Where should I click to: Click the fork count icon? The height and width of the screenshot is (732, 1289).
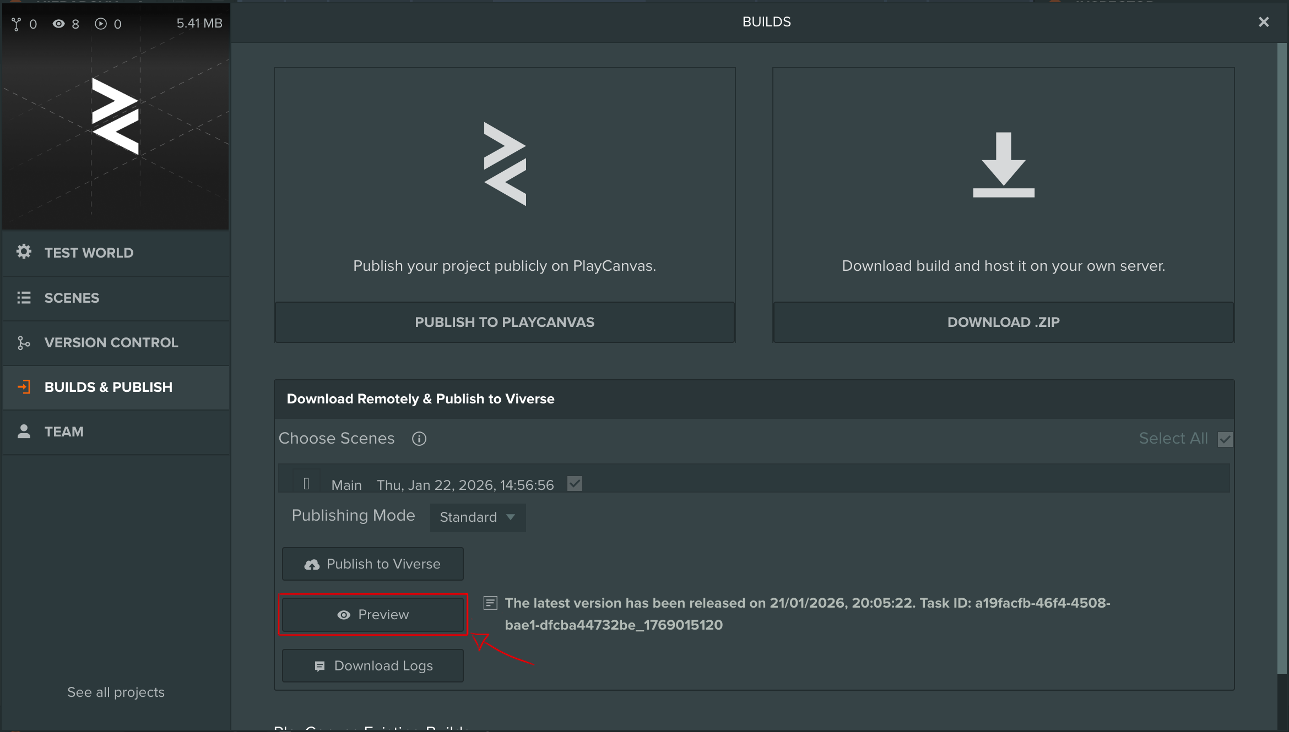point(17,24)
